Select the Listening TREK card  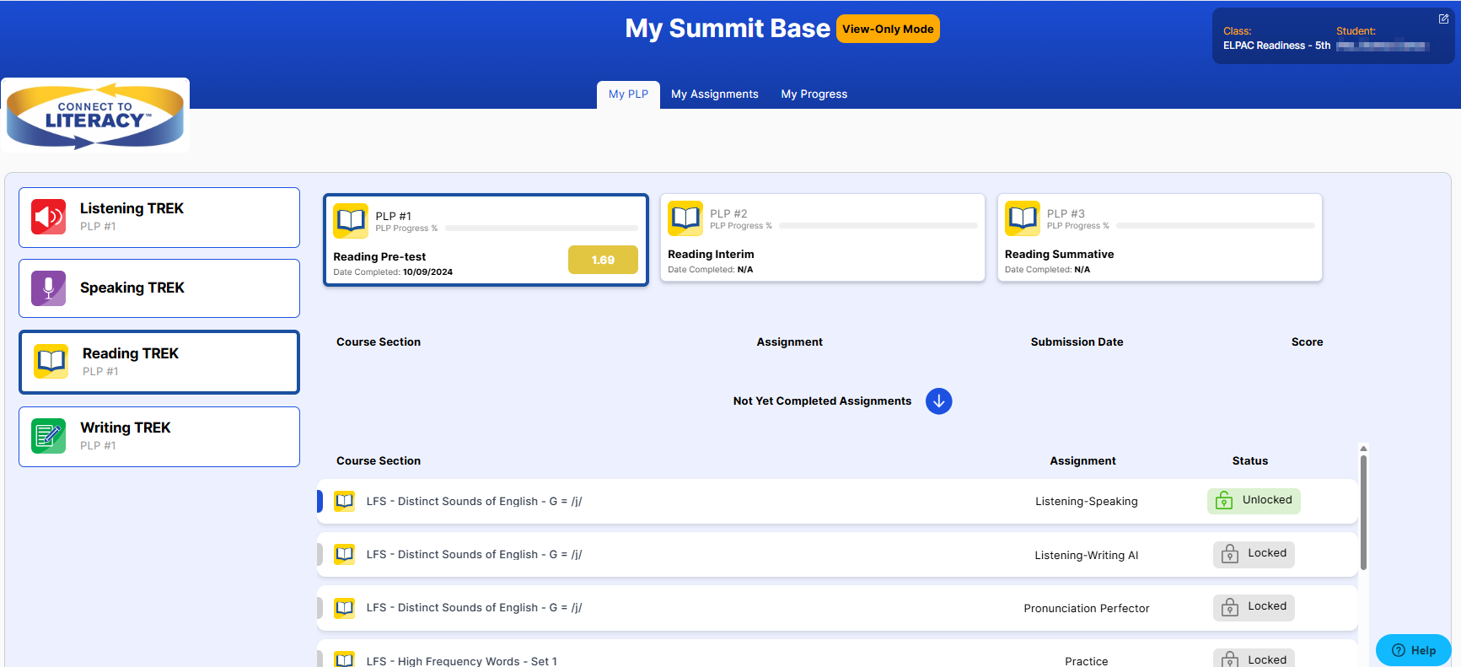(x=159, y=218)
